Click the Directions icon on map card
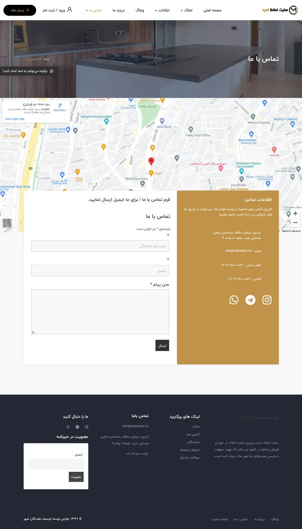 pos(60,106)
